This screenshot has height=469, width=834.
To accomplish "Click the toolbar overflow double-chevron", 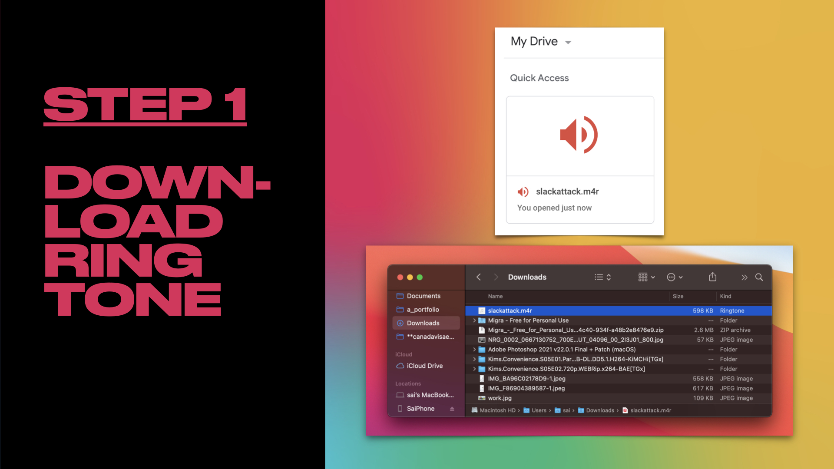I will [x=744, y=277].
